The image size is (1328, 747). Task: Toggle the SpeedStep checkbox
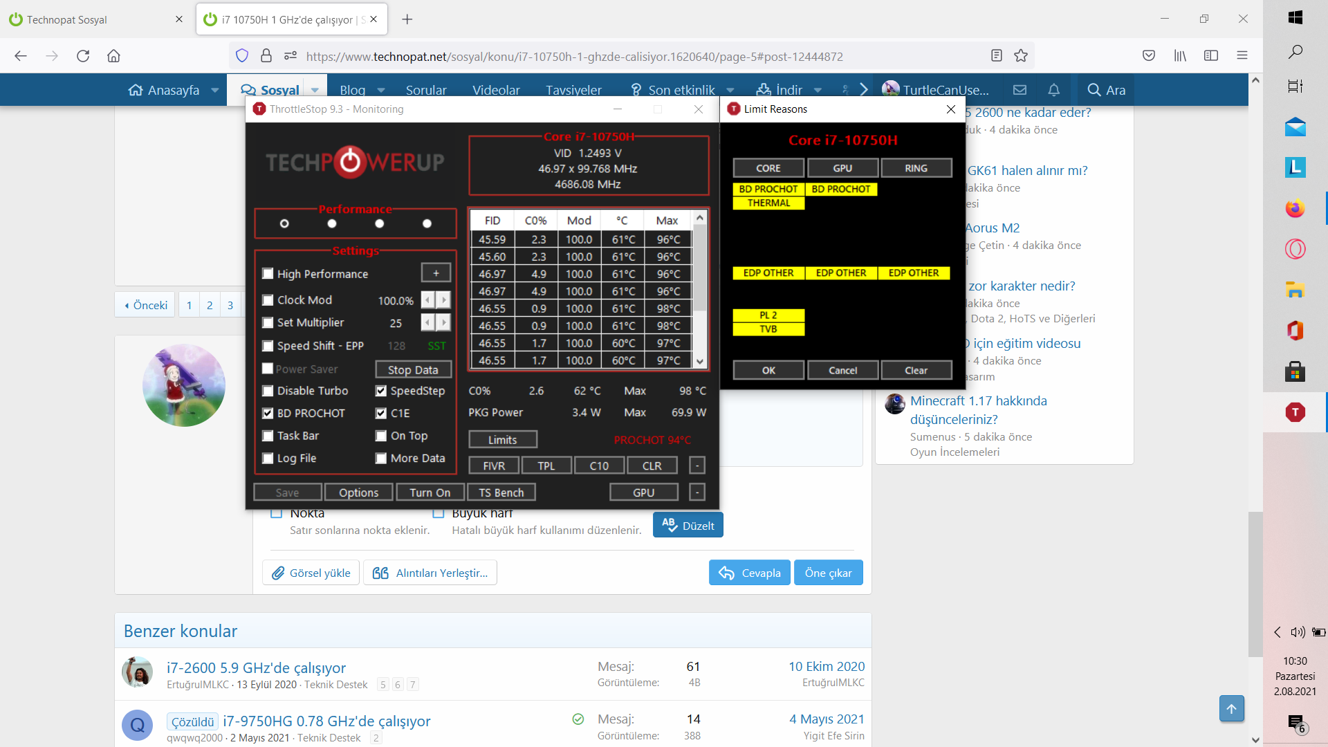381,391
